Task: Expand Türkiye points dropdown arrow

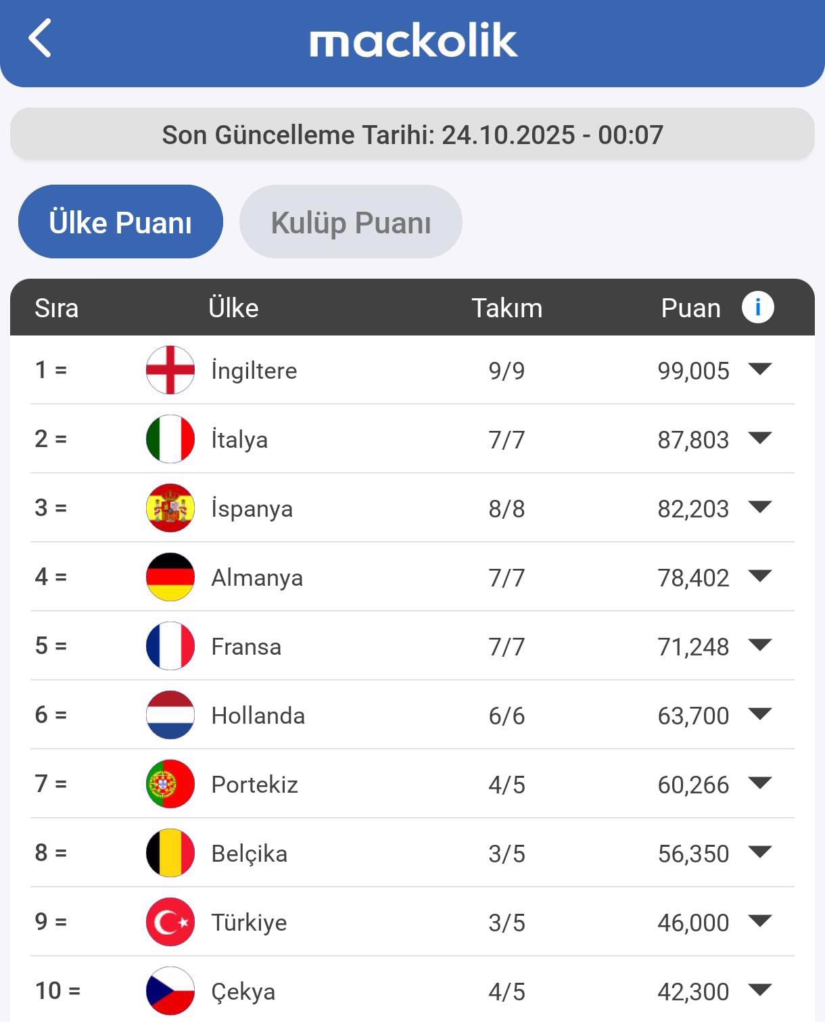Action: 760,921
